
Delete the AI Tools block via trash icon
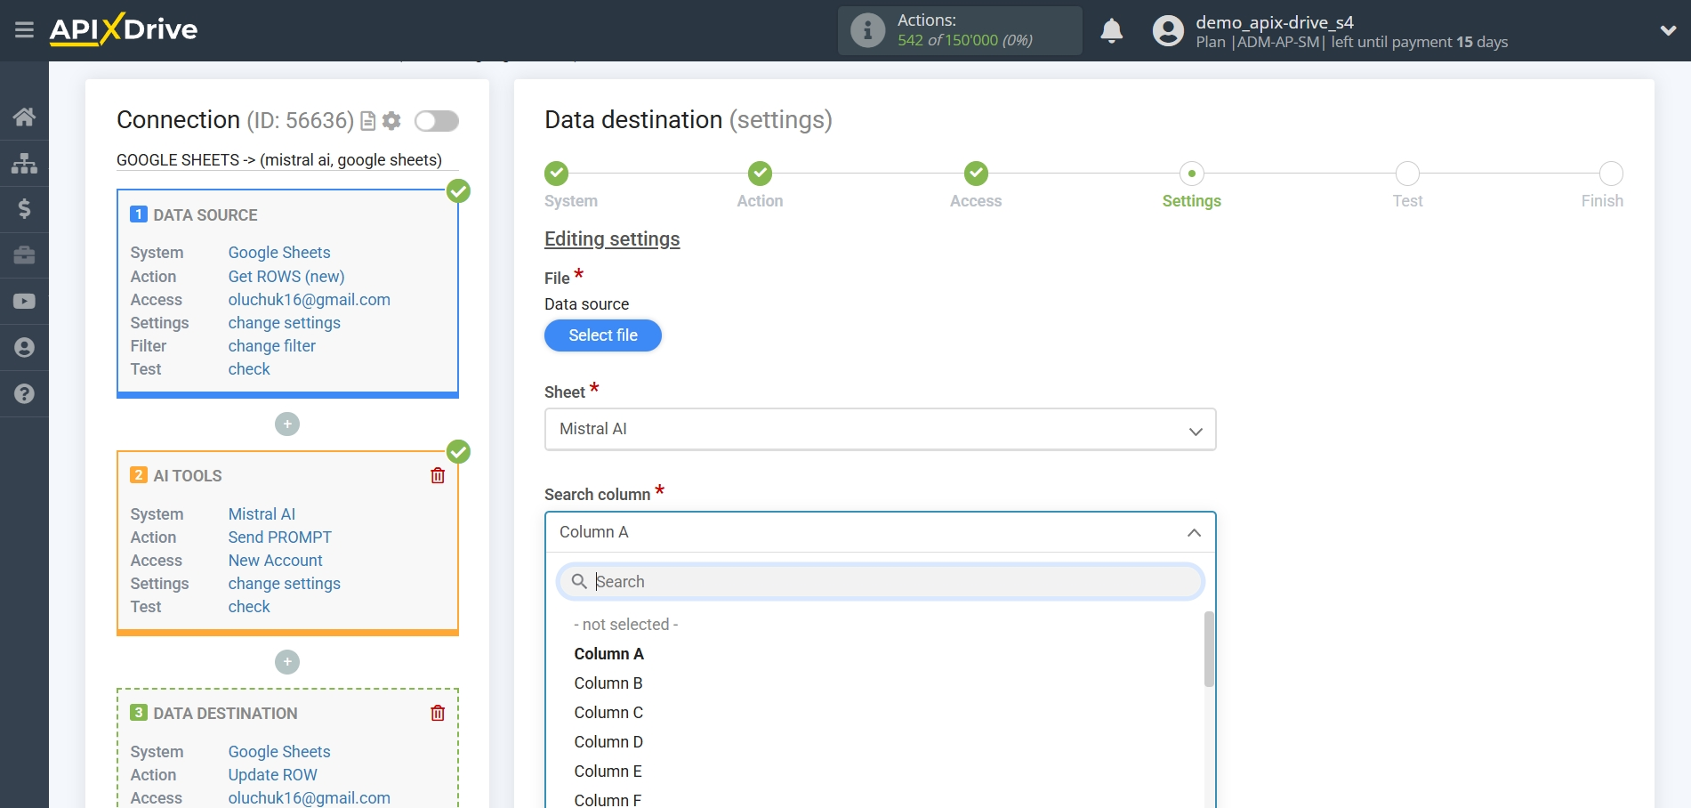pyautogui.click(x=437, y=475)
